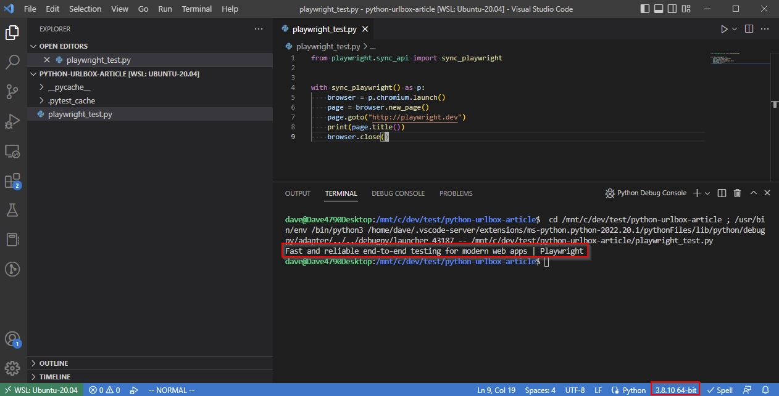
Task: Select the 3.8.10 64-bit Python interpreter
Action: 675,390
